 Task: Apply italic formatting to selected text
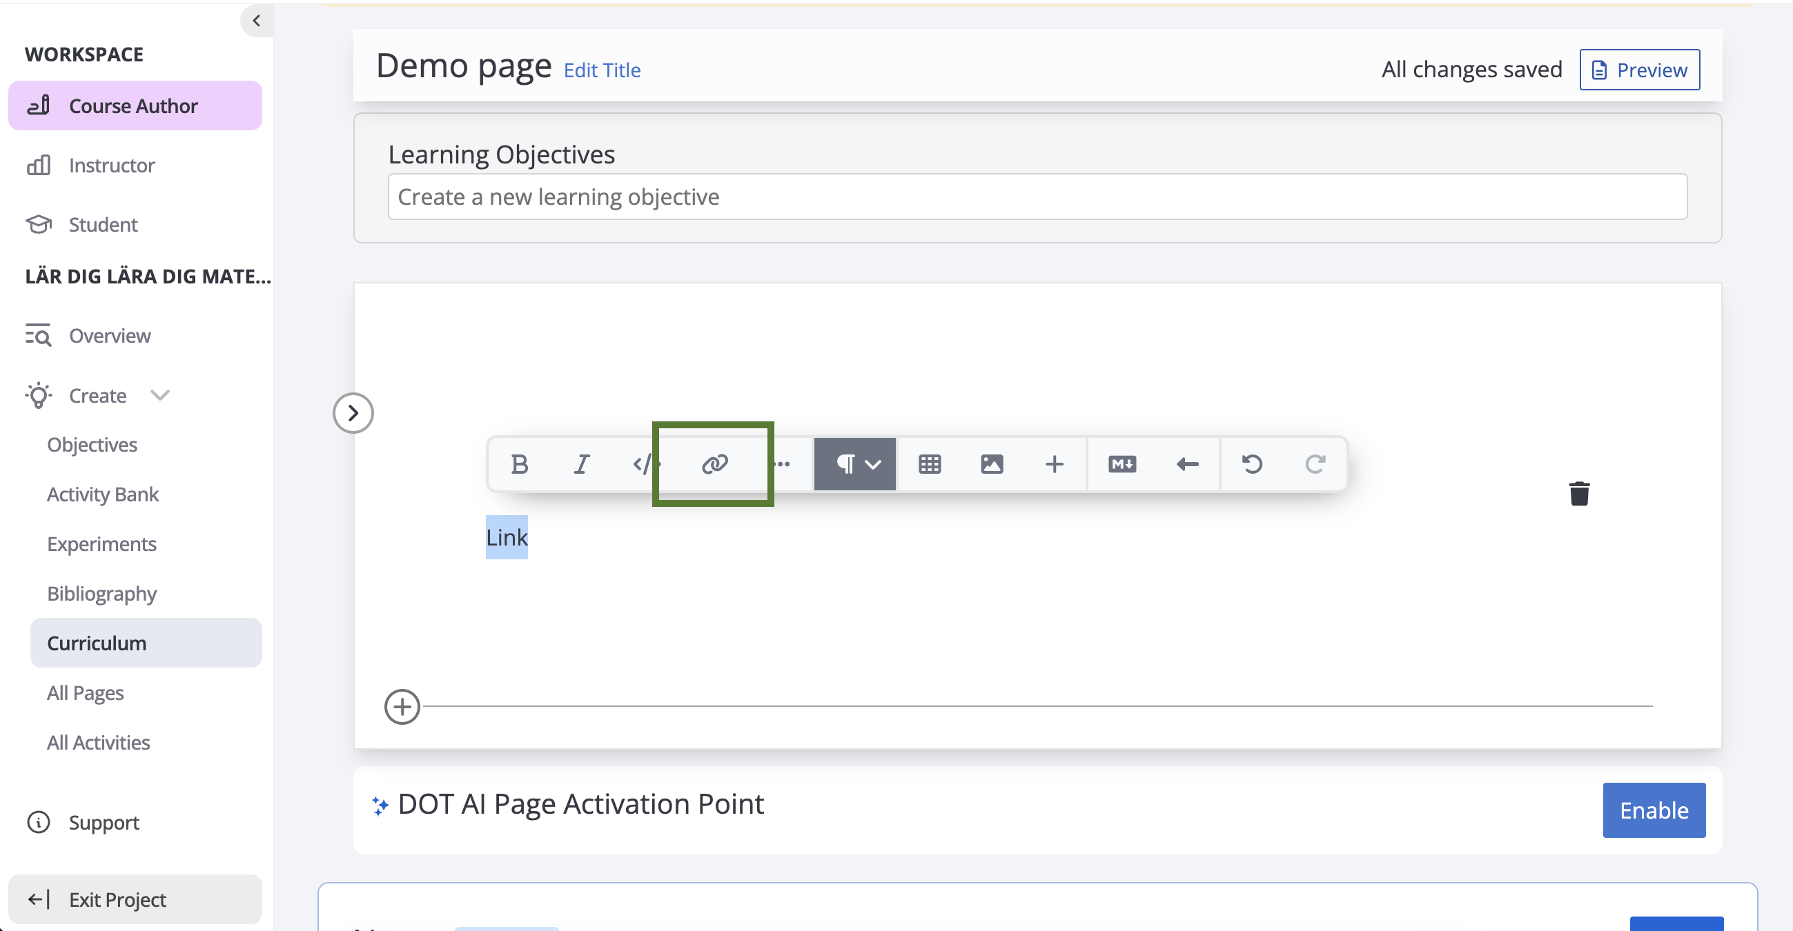tap(581, 463)
